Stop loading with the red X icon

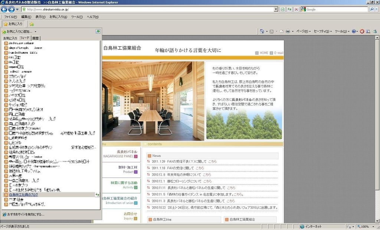tap(296, 9)
